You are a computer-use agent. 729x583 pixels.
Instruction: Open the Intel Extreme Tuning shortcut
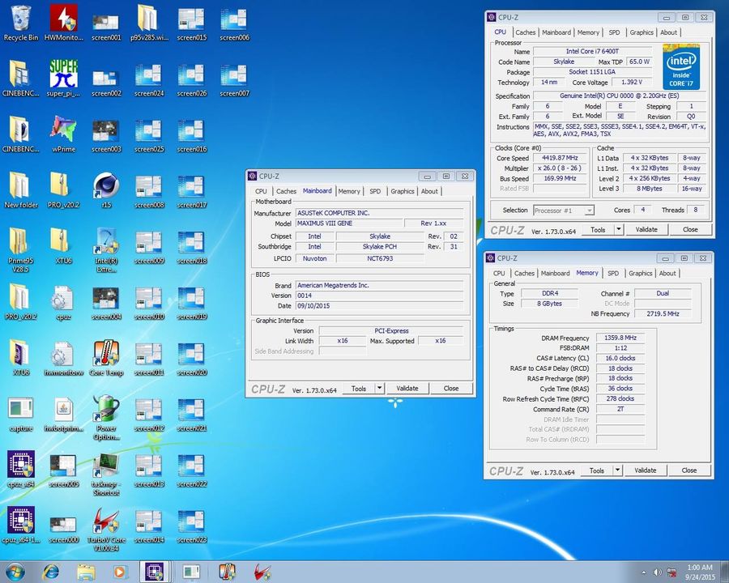click(x=106, y=242)
